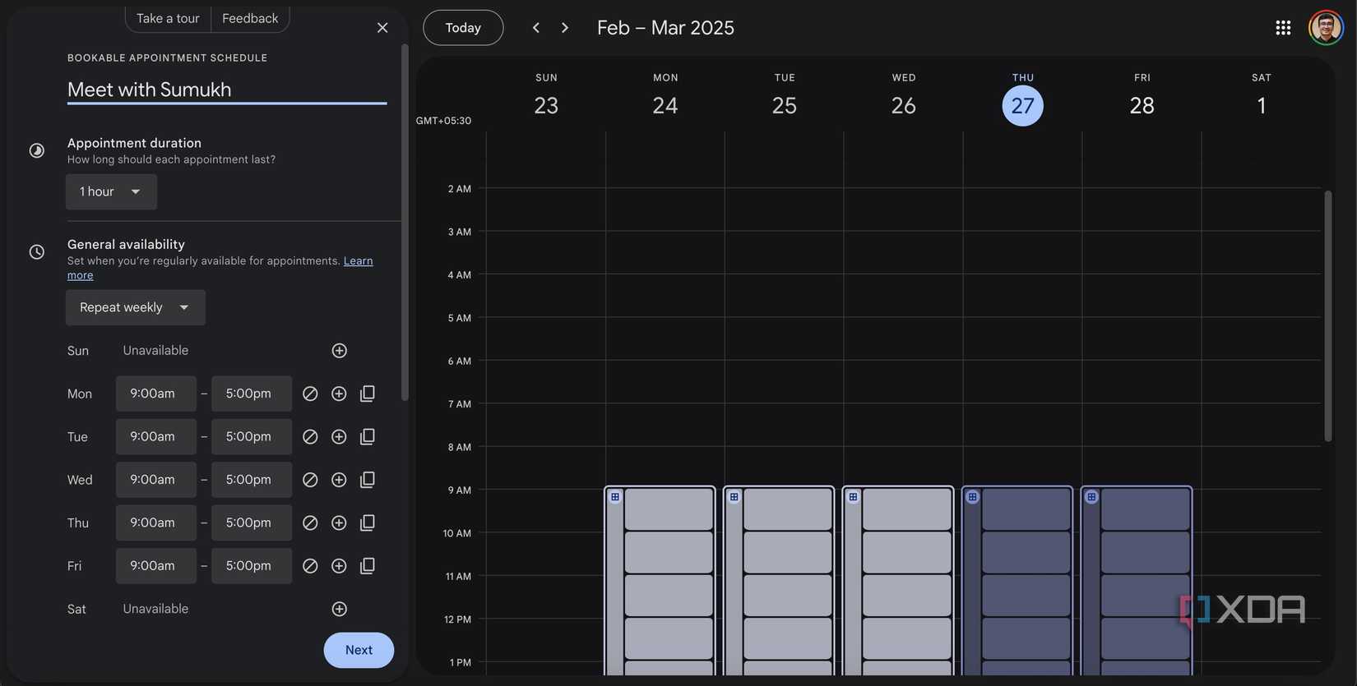Change Tuesday start time 9:00am

coord(156,437)
